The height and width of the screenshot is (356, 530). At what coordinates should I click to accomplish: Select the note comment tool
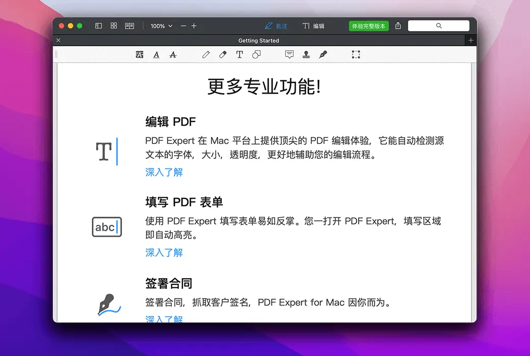289,54
